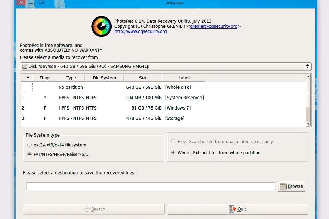
Task: Select Disk /dev/sda SAMSUNG HM641JI dropdown
Action: (166, 66)
